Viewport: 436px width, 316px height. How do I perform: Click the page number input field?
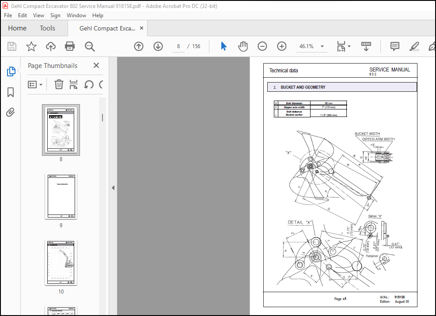point(178,46)
